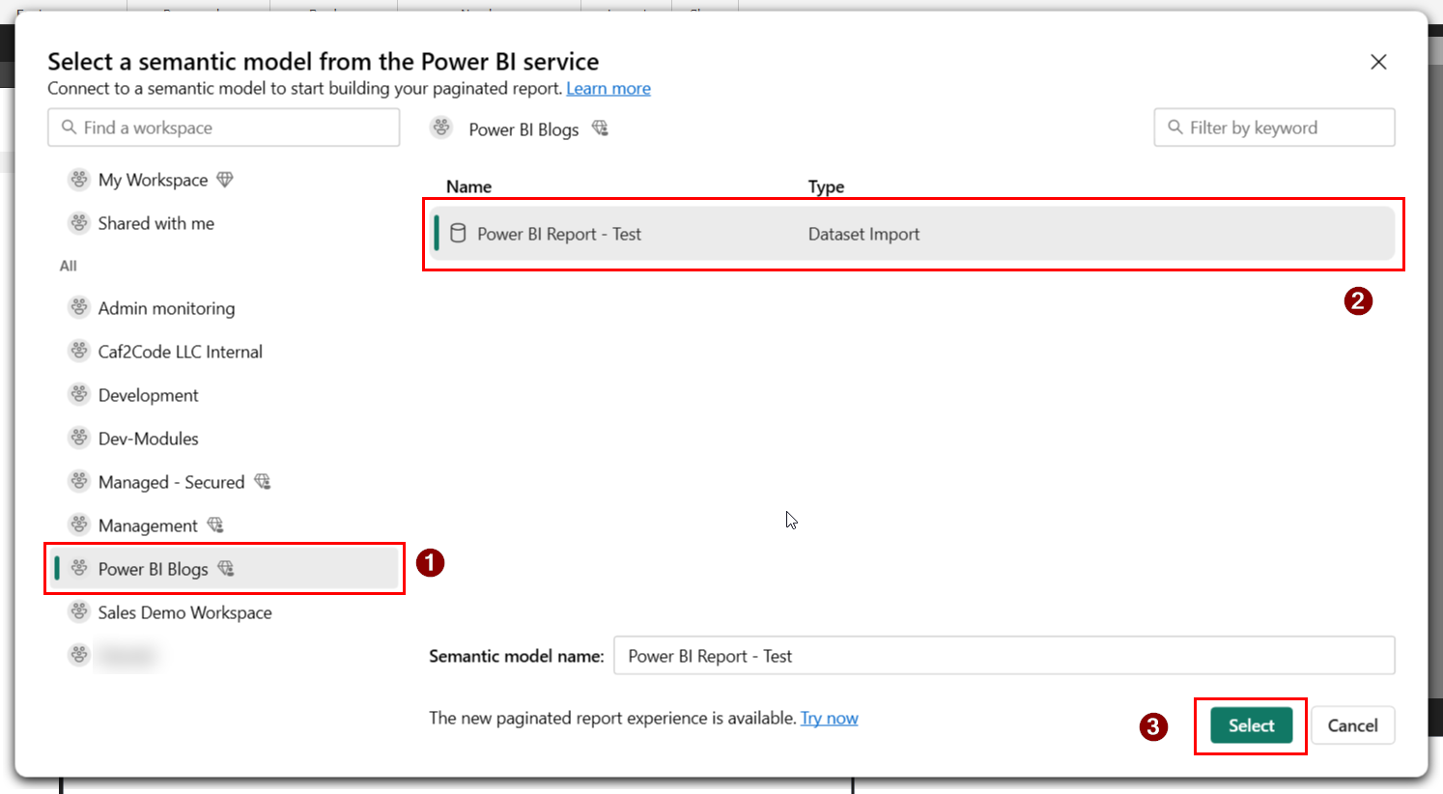Click the Admin monitoring workspace icon
The height and width of the screenshot is (794, 1443).
point(79,308)
